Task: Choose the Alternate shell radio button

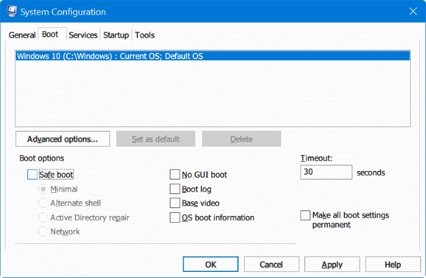Action: click(x=43, y=203)
